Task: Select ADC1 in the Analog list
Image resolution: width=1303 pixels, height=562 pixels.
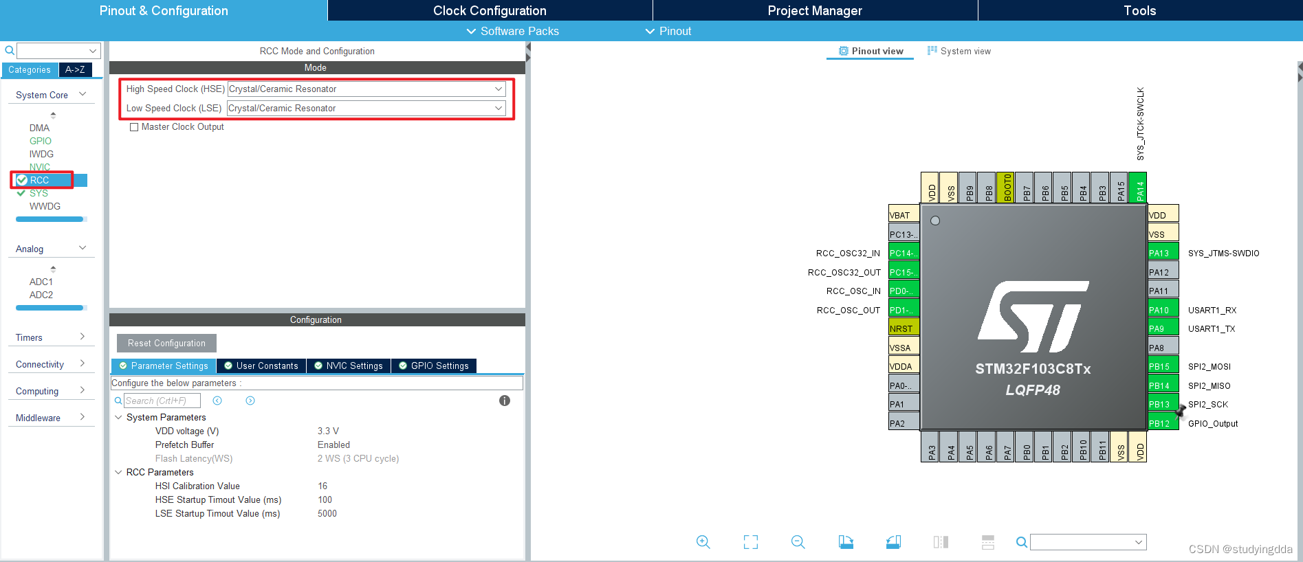Action: click(x=41, y=282)
